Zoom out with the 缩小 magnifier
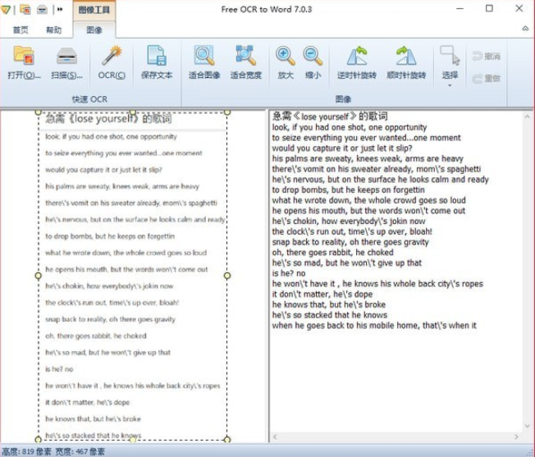Viewport: 535px width, 457px height. tap(313, 56)
